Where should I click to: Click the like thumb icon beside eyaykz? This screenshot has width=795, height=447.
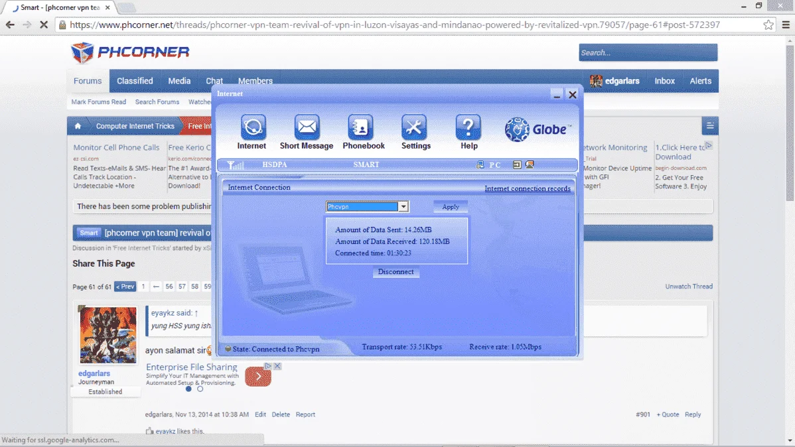149,431
